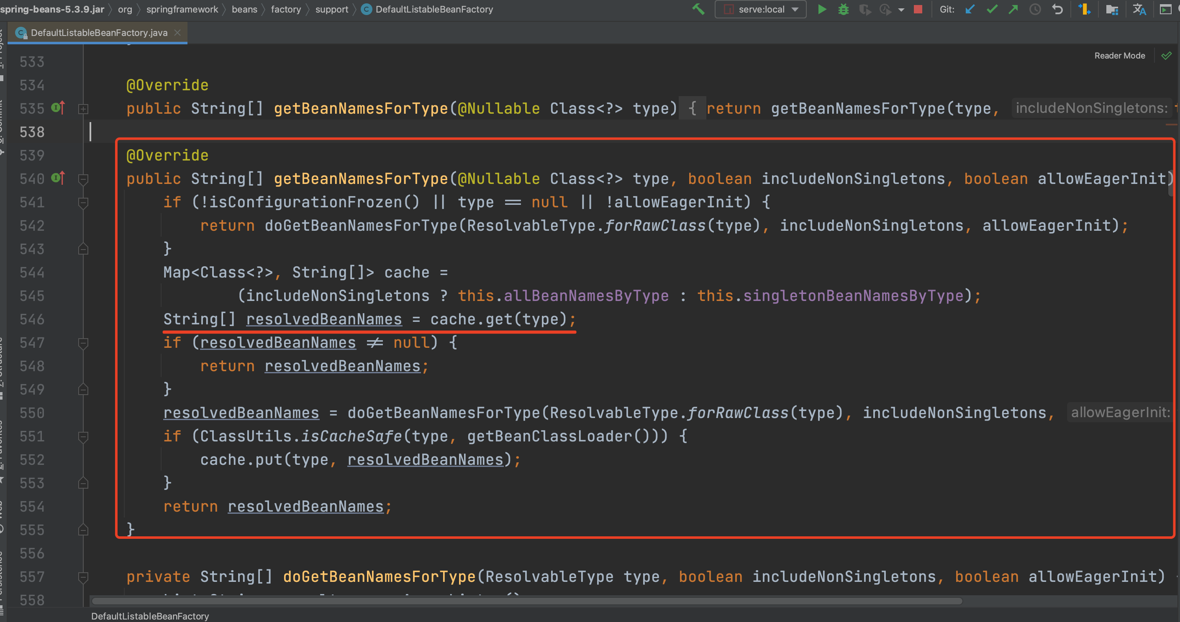This screenshot has width=1180, height=622.
Task: Click @Override annotation on line 539
Action: 167,155
